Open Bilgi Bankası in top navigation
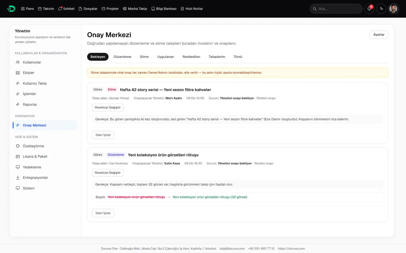This screenshot has height=253, width=406. tap(164, 9)
